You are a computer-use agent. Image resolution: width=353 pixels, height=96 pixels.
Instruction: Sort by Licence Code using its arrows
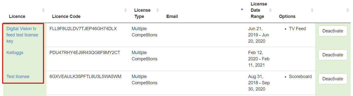tap(126, 10)
